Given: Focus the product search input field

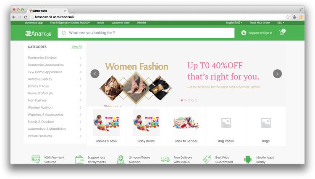Looking at the screenshot, I should click(149, 33).
